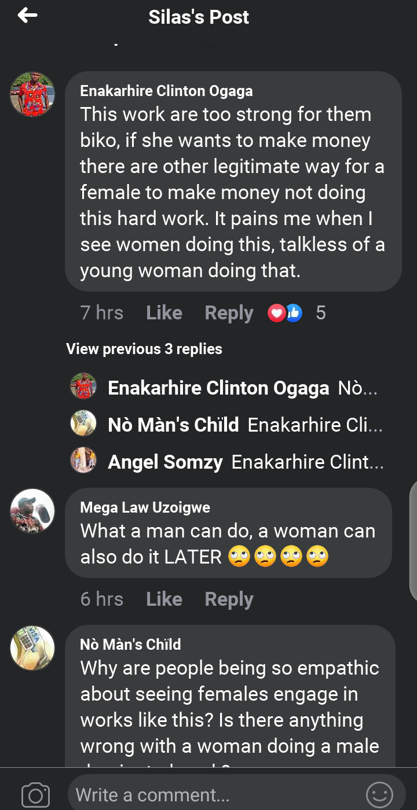Open emoji picker smiley icon

[379, 795]
